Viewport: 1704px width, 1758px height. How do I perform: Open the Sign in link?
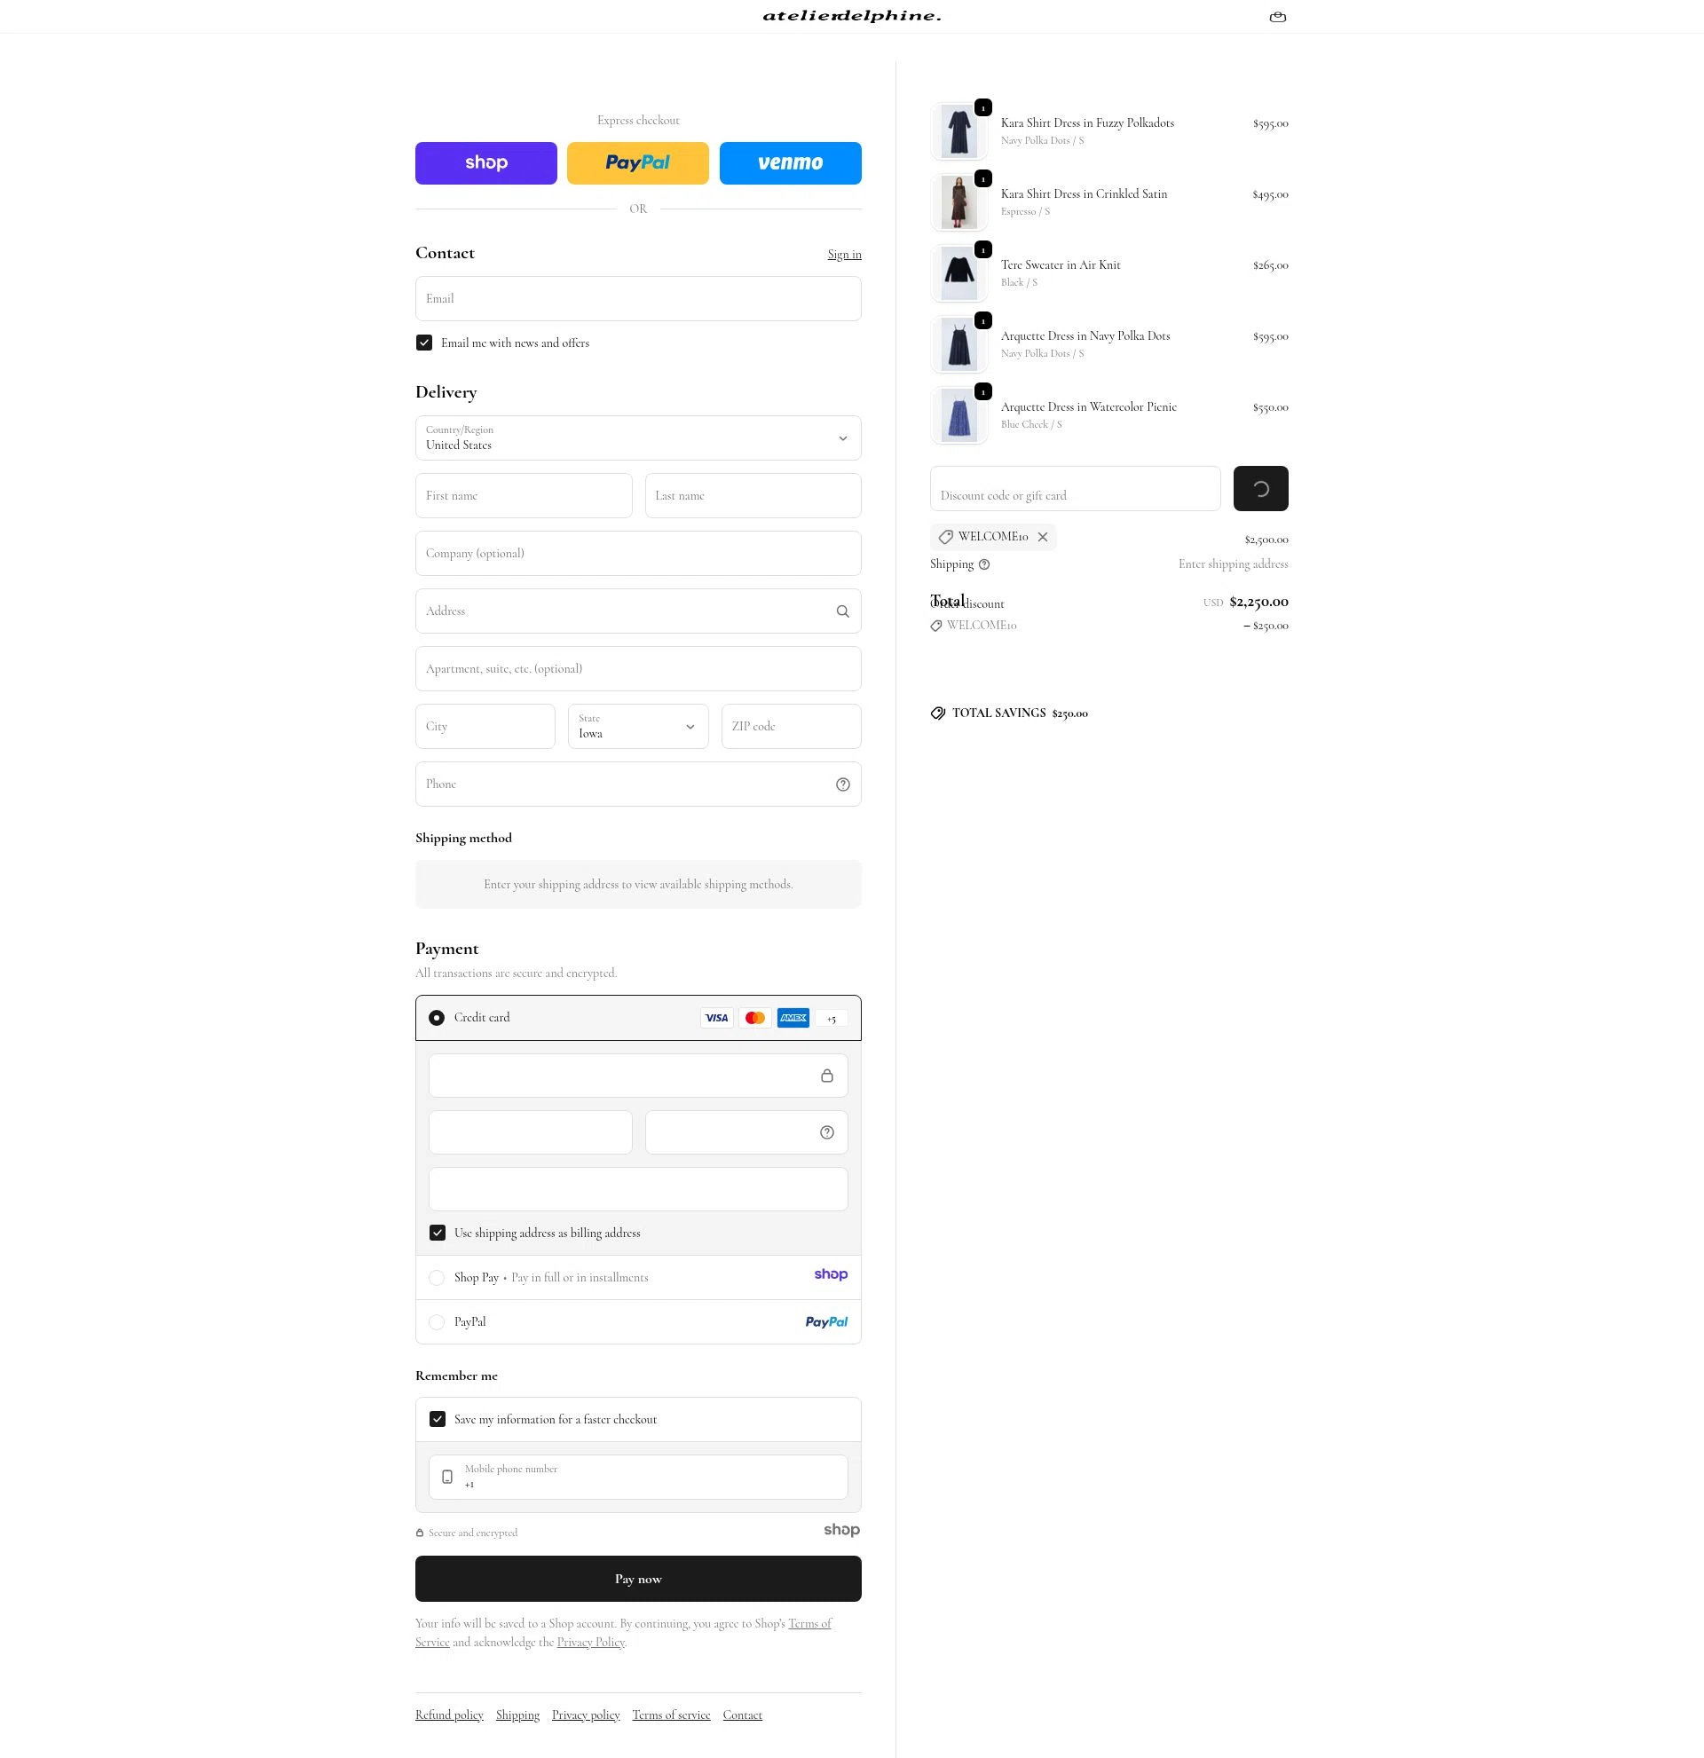844,255
